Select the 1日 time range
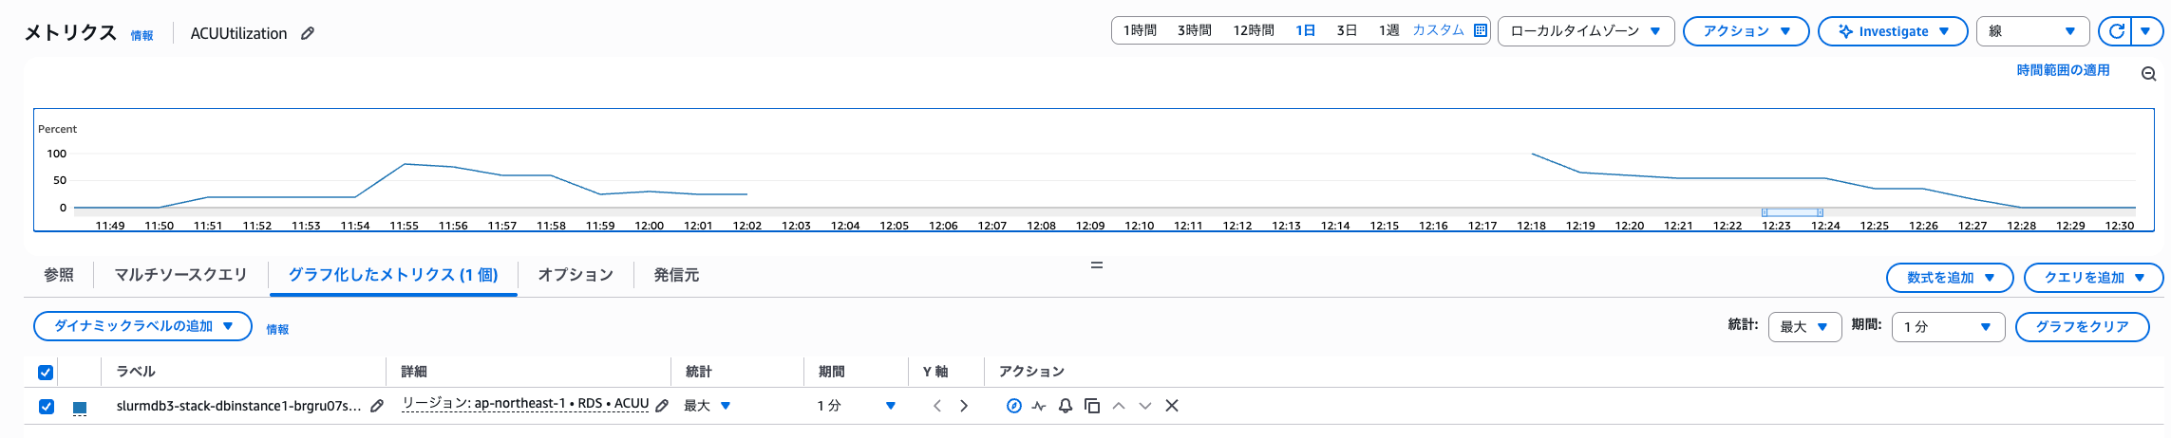 1306,30
